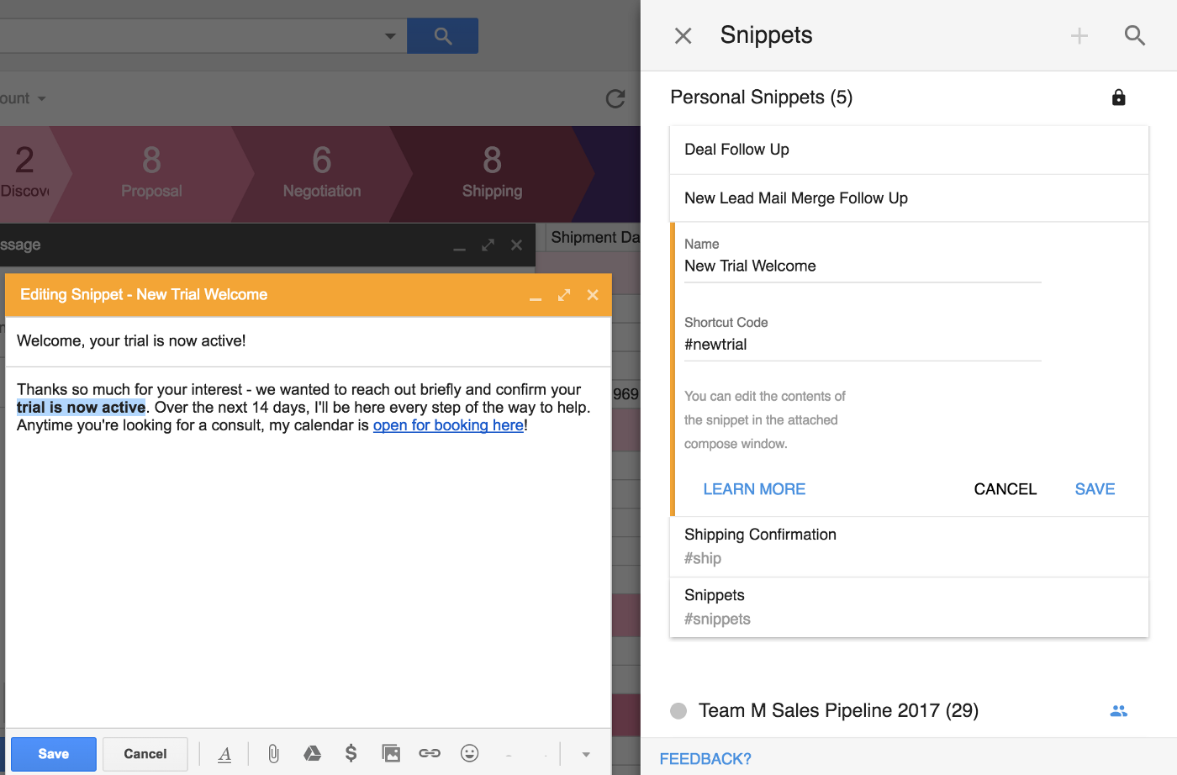1177x775 pixels.
Task: Open the emoji picker
Action: point(470,753)
